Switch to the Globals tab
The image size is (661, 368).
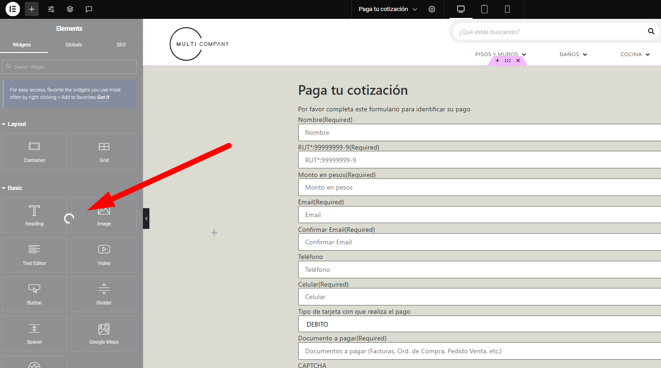pos(74,45)
